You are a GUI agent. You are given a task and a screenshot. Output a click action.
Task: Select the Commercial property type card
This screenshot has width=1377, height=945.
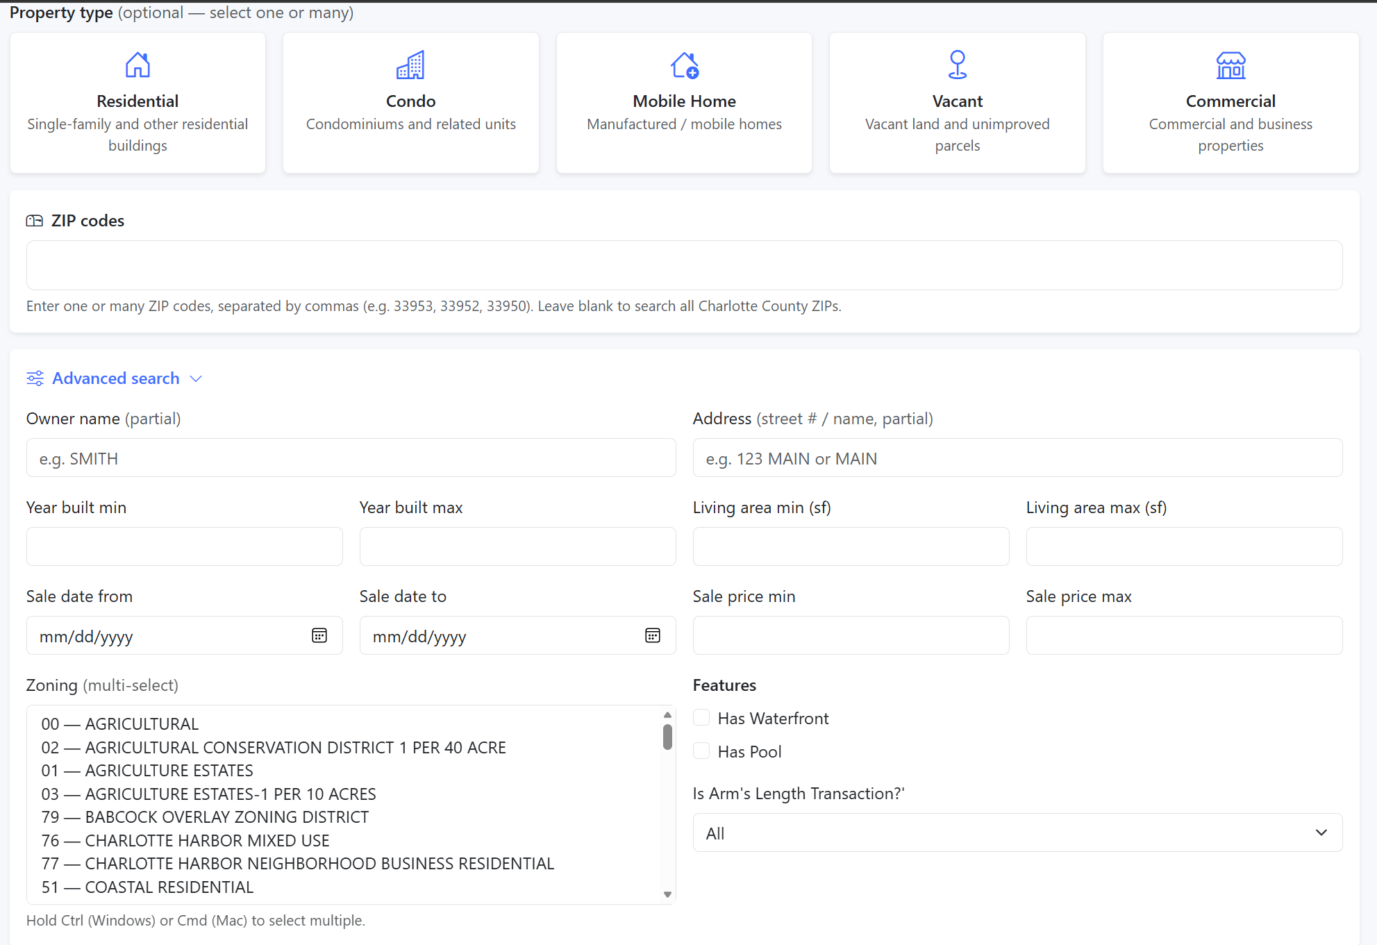pos(1230,103)
